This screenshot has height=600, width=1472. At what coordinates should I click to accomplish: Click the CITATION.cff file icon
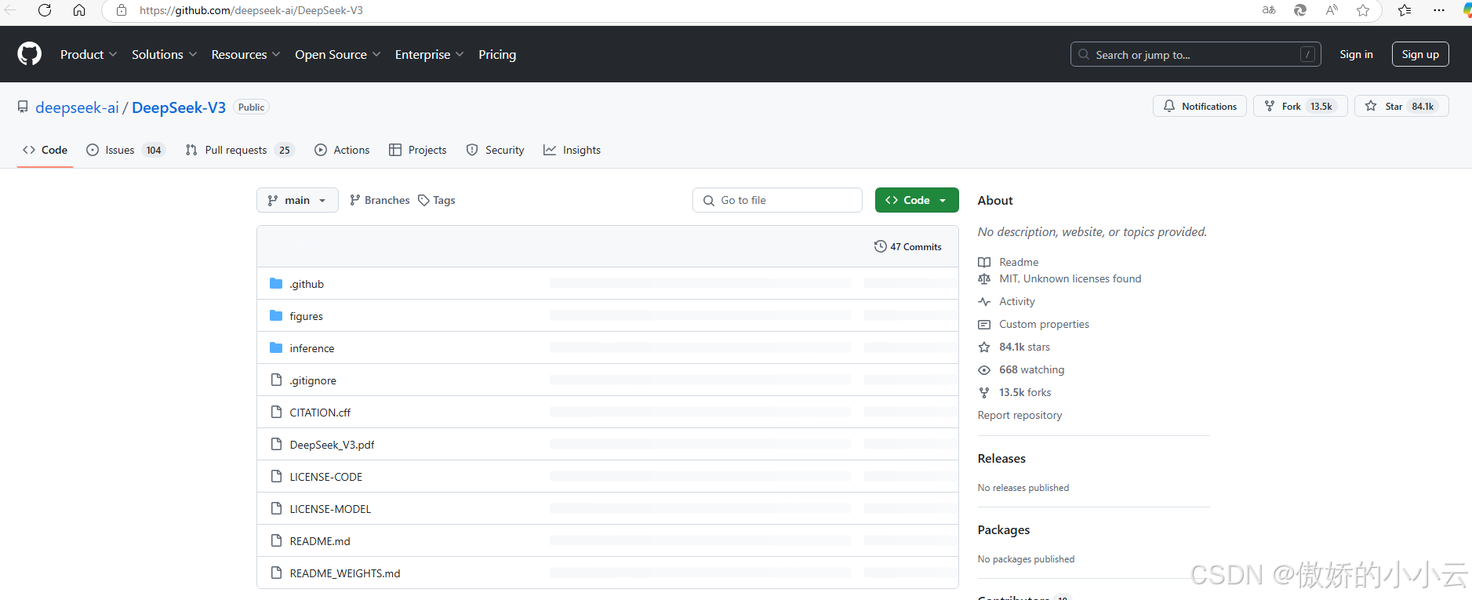[x=276, y=412]
